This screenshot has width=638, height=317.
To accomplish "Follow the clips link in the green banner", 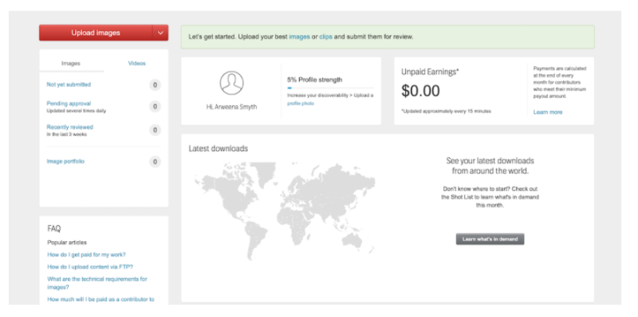I will [326, 37].
